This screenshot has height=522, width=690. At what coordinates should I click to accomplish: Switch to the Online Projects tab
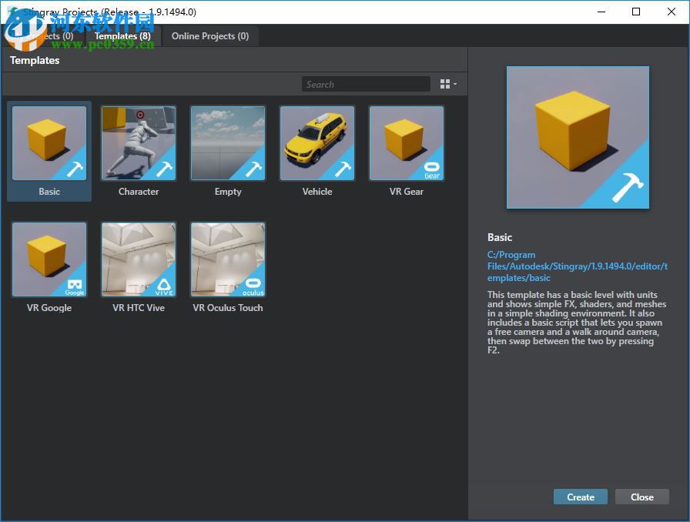click(210, 35)
